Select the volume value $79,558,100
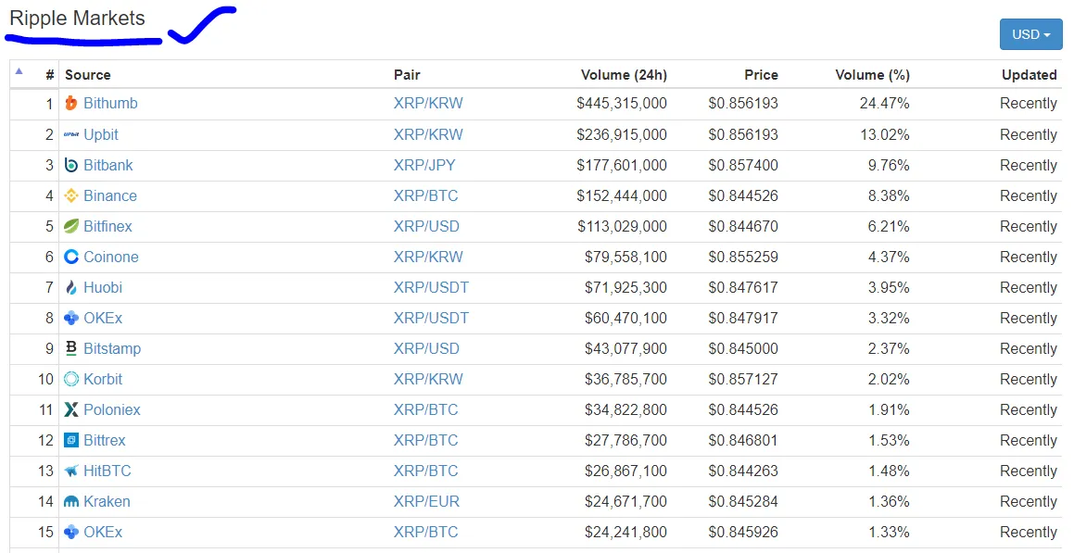 (x=626, y=257)
